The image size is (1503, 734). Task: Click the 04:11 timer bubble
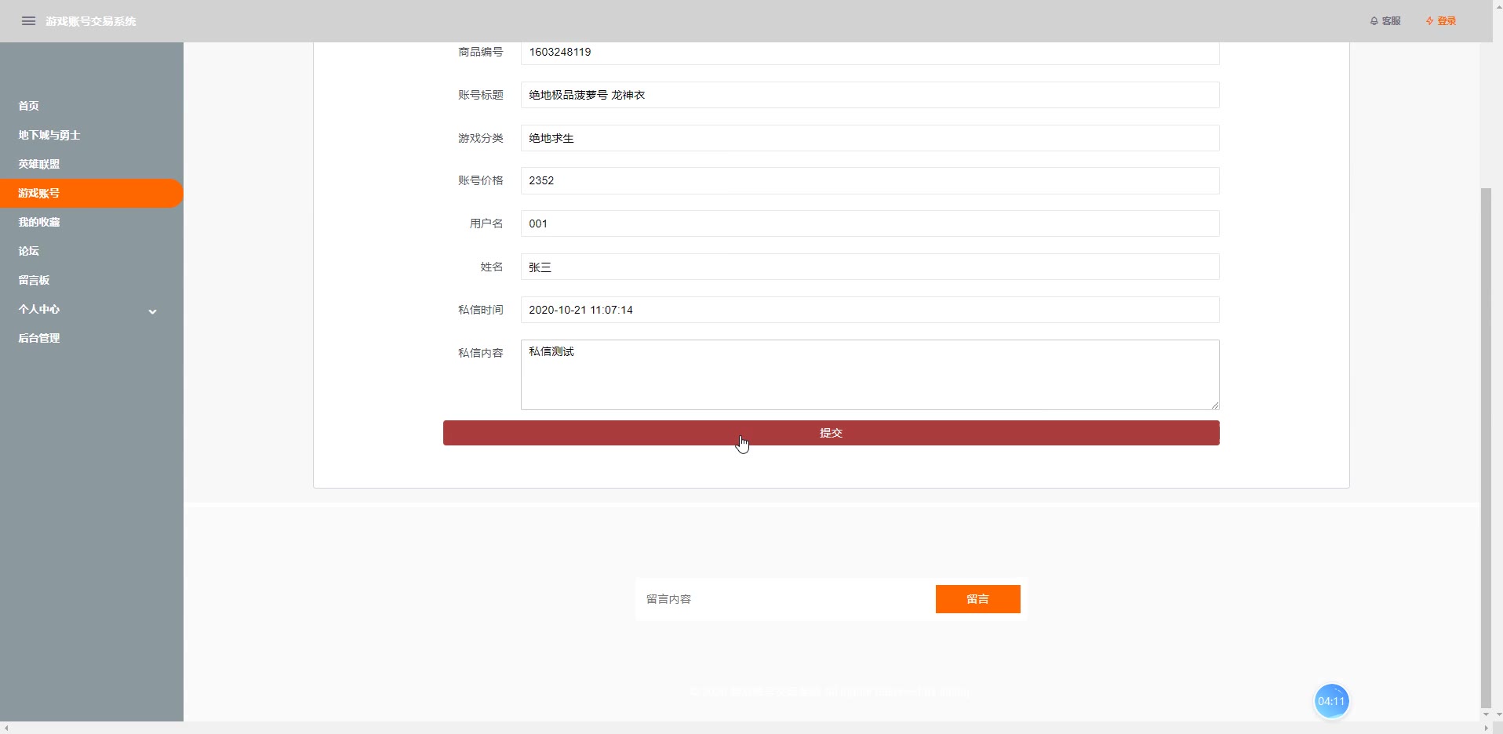tap(1331, 701)
